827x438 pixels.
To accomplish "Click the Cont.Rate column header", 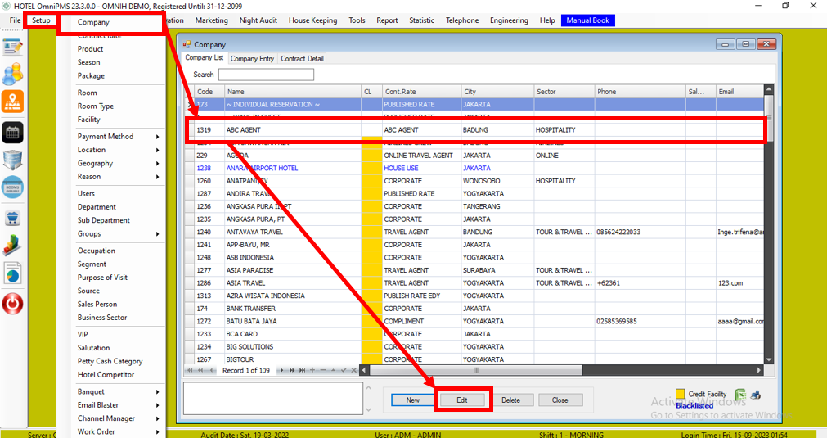I will (421, 92).
